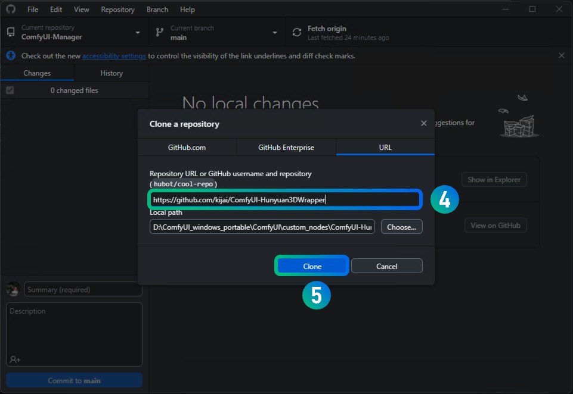Screen dimensions: 573x394
Task: Click the add co-authors icon
Action: tap(15, 359)
